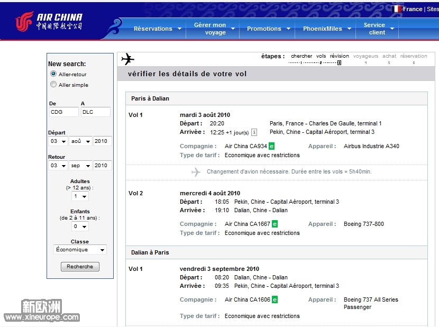Click the green e-ticket icon for CA934
Image resolution: width=439 pixels, height=327 pixels.
click(271, 146)
